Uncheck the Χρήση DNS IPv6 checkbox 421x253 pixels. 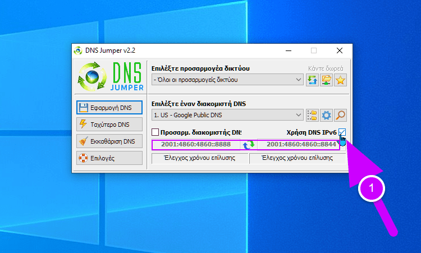pyautogui.click(x=342, y=132)
